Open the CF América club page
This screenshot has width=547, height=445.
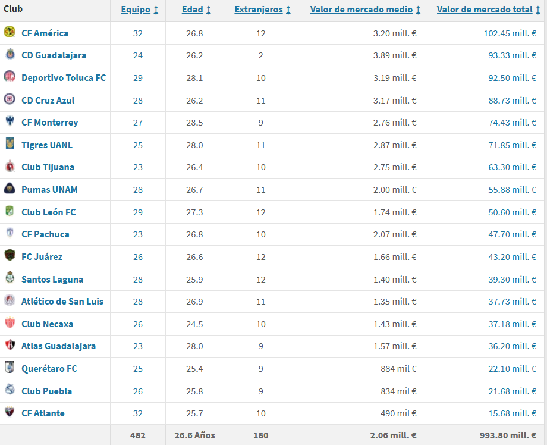[45, 33]
